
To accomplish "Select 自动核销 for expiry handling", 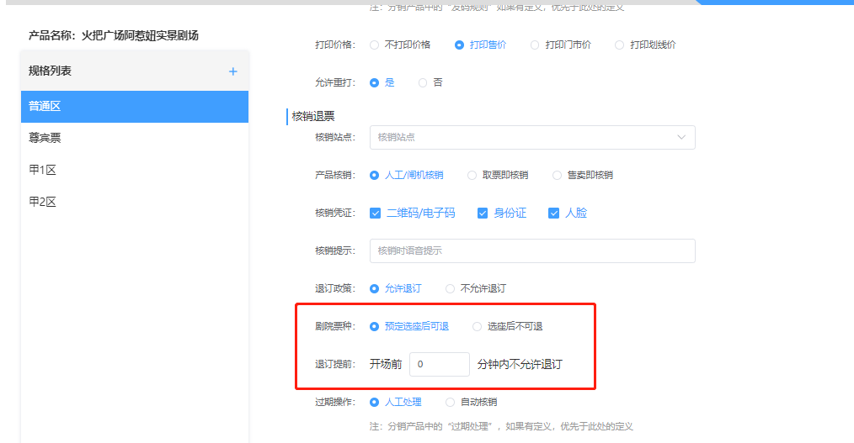I will point(450,402).
